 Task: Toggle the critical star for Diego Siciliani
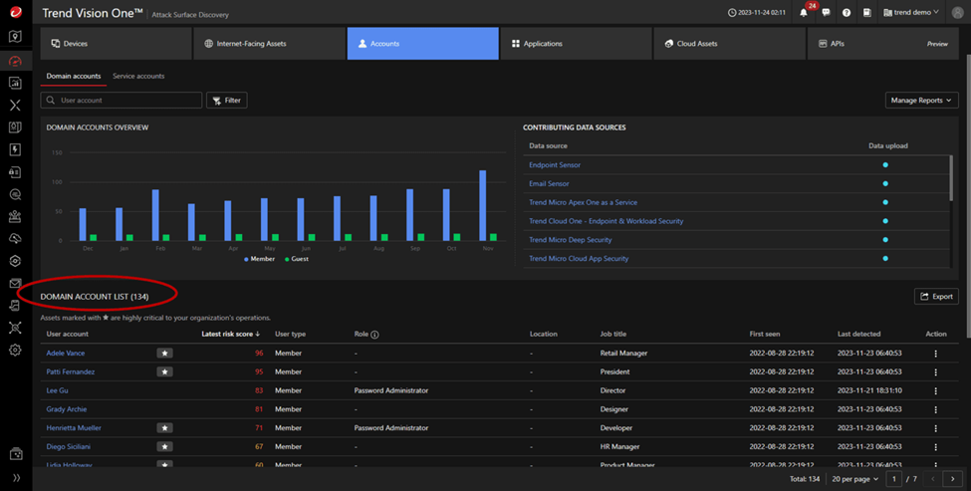164,446
